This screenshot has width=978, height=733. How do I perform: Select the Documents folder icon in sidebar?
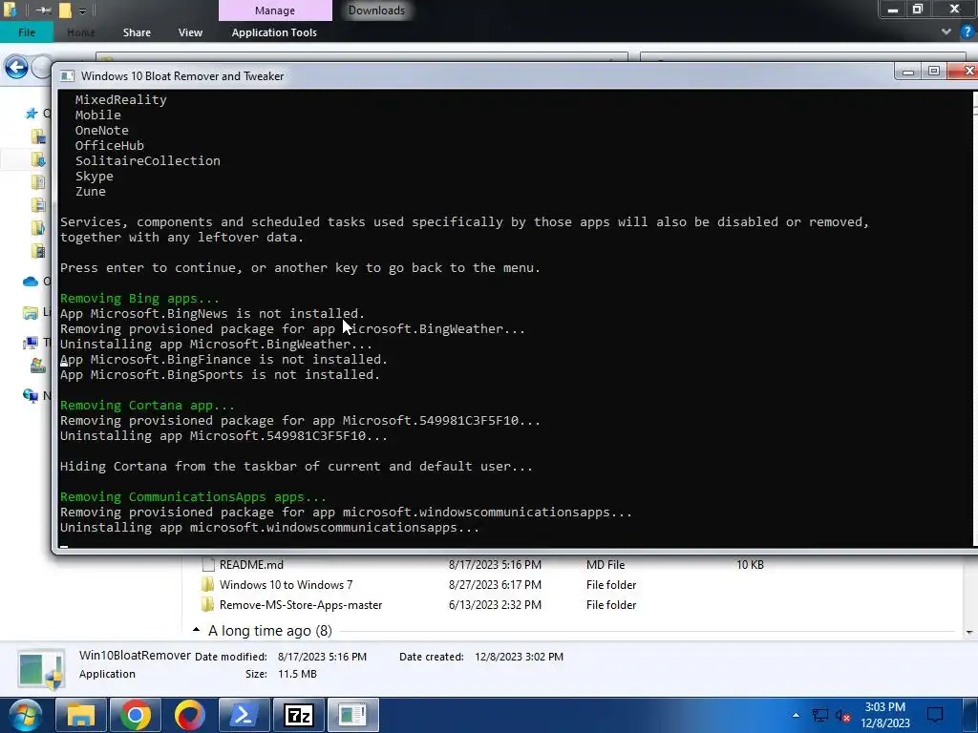38,182
